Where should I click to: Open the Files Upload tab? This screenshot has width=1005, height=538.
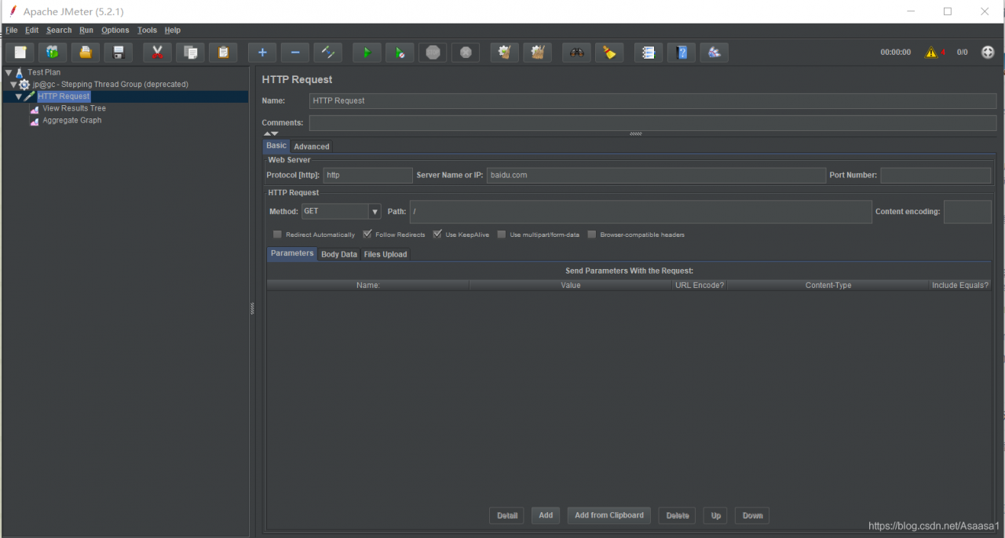click(386, 254)
